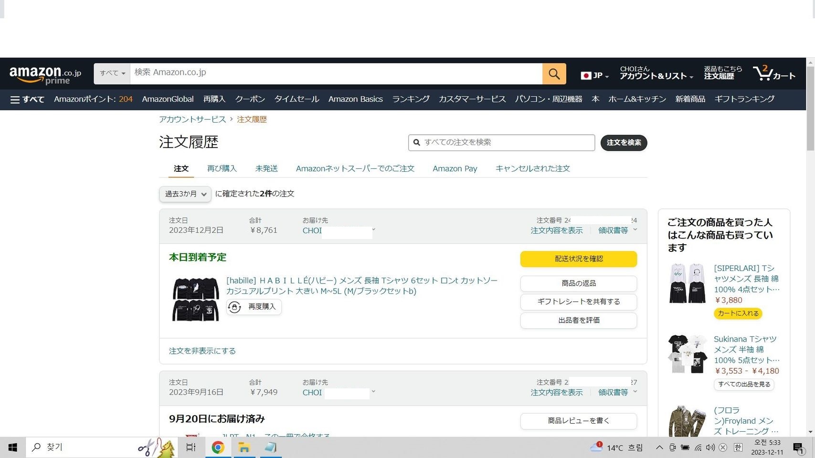This screenshot has height=458, width=815.
Task: Click ギフトレシートを共有する button
Action: pyautogui.click(x=579, y=302)
